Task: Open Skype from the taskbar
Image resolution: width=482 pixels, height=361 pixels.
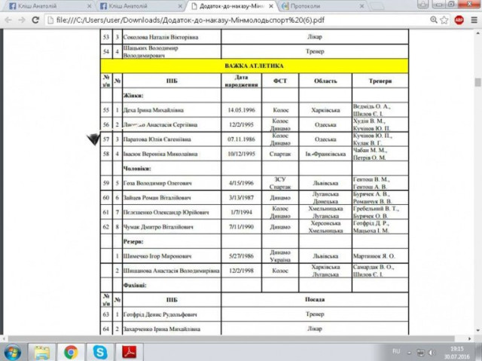Action: (x=99, y=351)
